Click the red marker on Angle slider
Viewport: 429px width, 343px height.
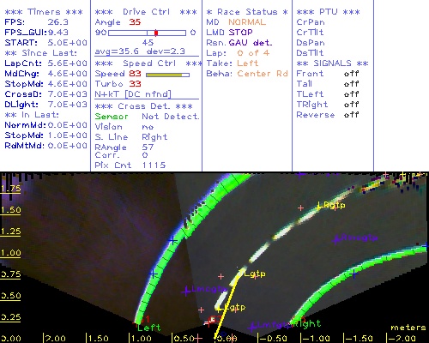156,33
